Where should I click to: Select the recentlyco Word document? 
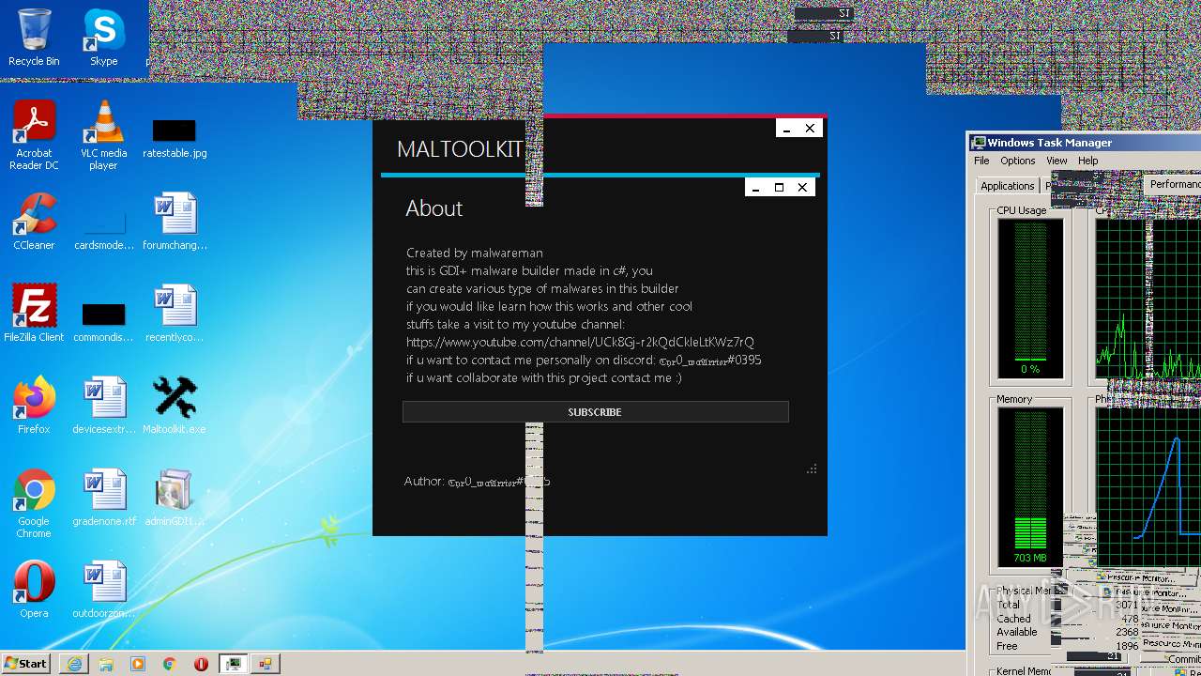(175, 313)
